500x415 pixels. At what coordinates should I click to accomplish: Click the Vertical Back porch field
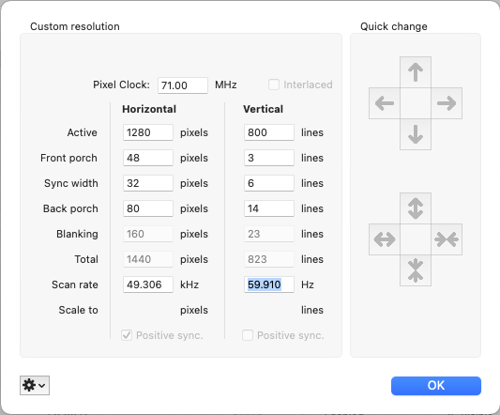coord(269,208)
